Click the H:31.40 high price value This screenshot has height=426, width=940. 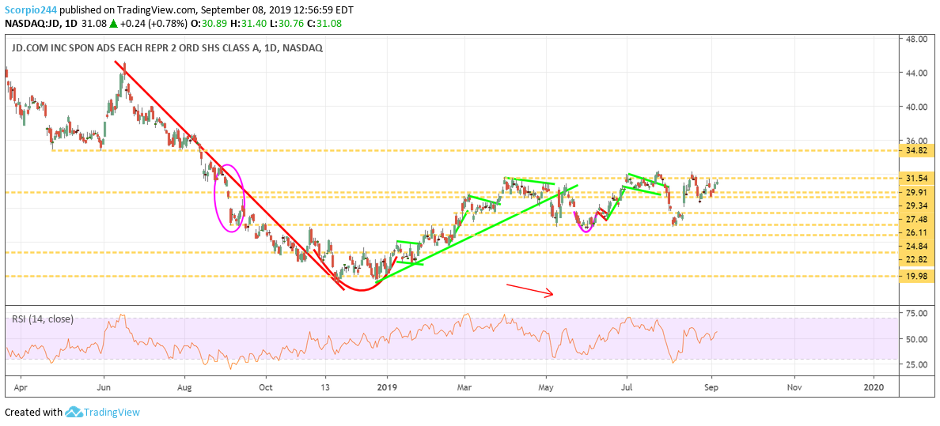[248, 24]
